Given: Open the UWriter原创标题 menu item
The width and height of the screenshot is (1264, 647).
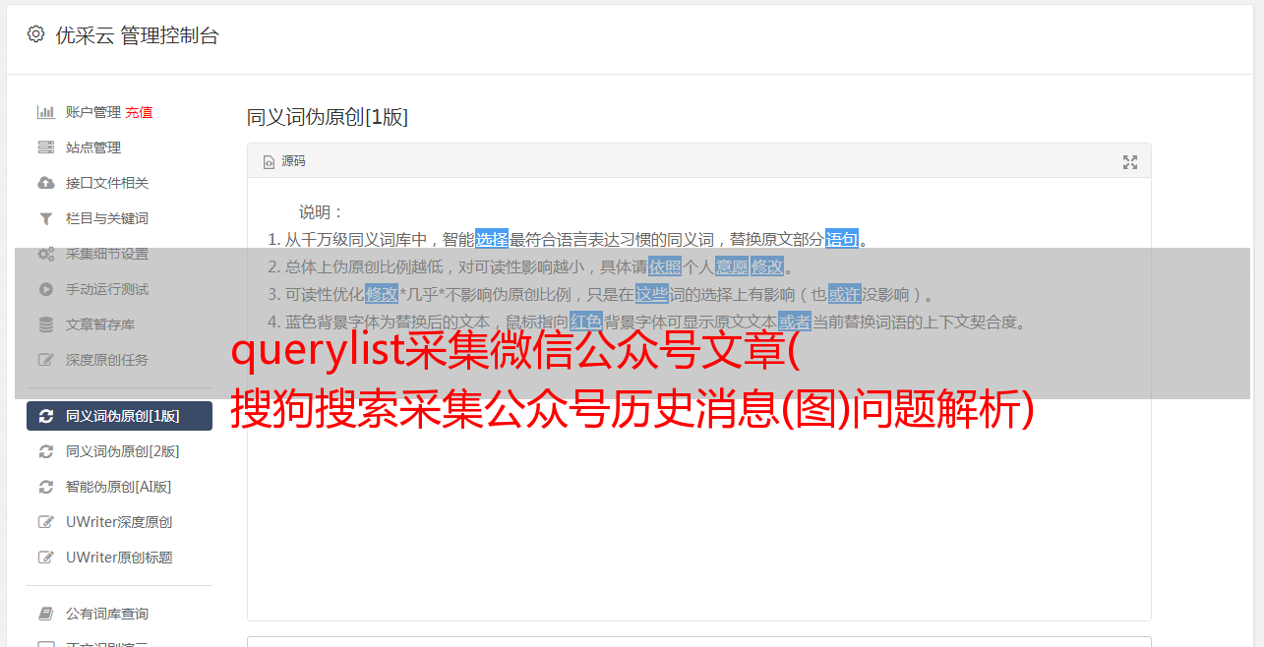Looking at the screenshot, I should click(119, 558).
